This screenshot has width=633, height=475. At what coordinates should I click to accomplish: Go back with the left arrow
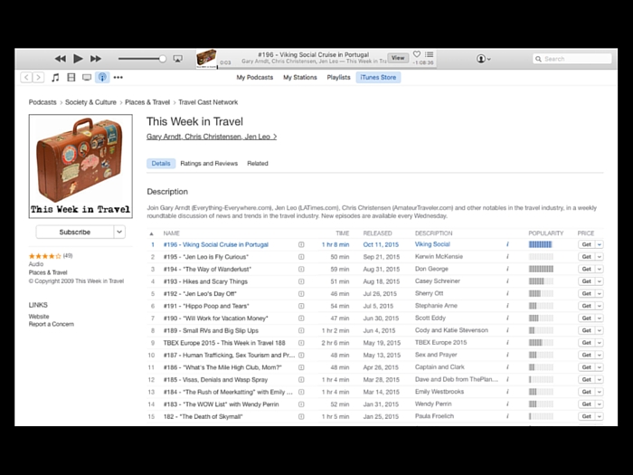coord(26,77)
